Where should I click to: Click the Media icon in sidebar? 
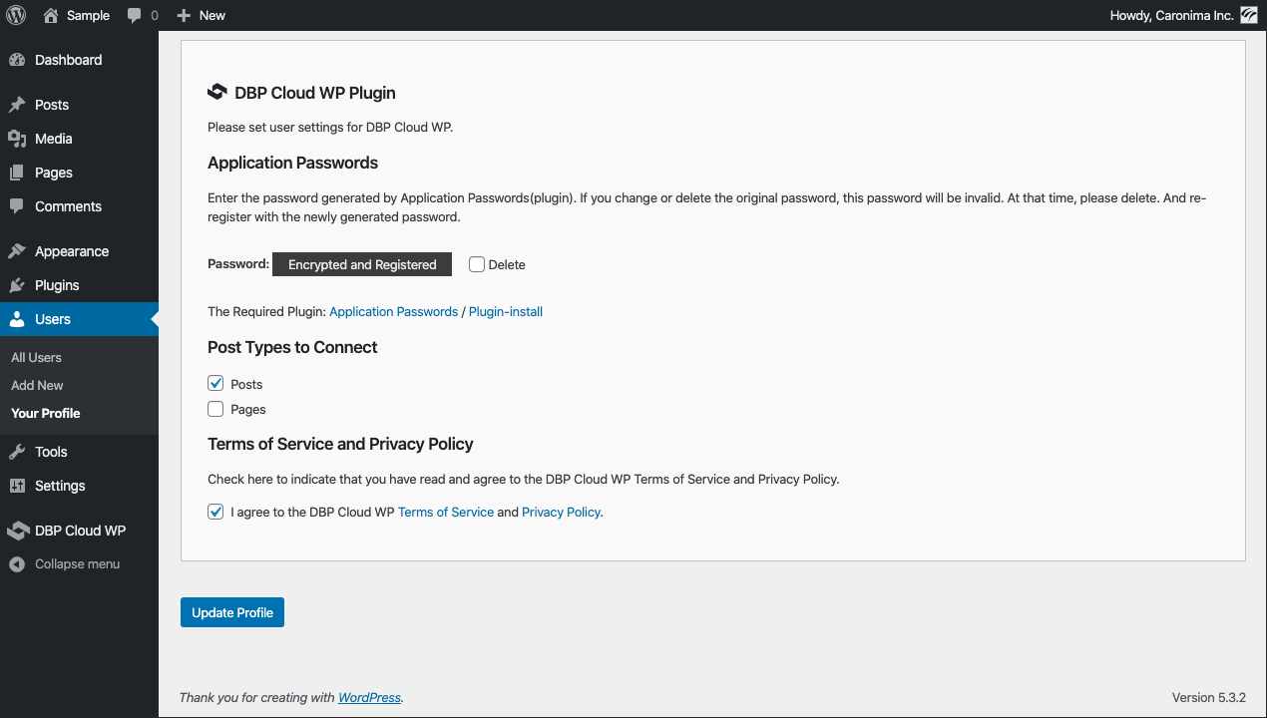tap(17, 139)
